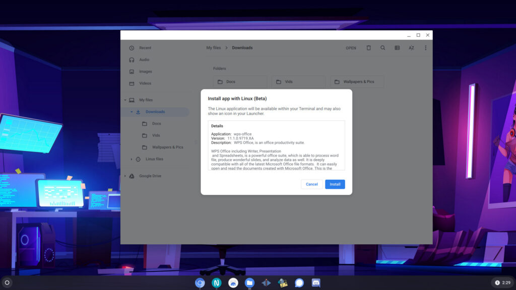This screenshot has width=516, height=290.
Task: Open the blue chat bubble app on the shelf
Action: tap(299, 283)
